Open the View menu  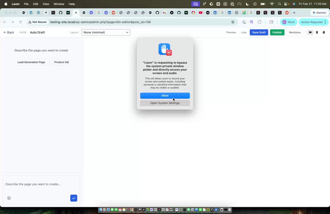(46, 4)
